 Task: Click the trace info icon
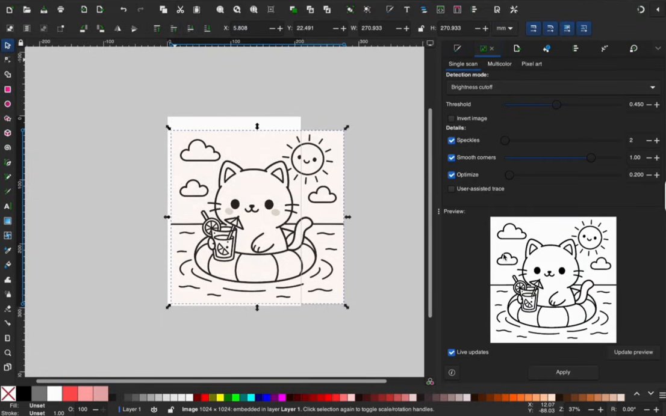tap(452, 372)
